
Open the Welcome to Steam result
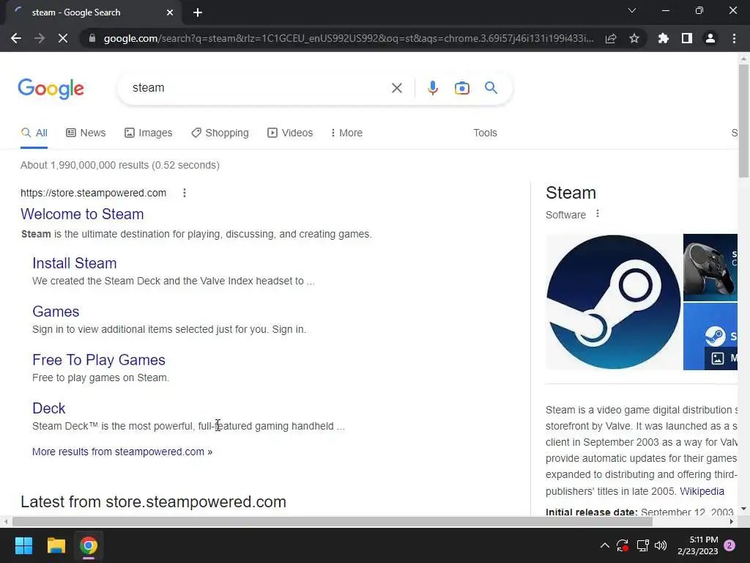click(x=82, y=214)
